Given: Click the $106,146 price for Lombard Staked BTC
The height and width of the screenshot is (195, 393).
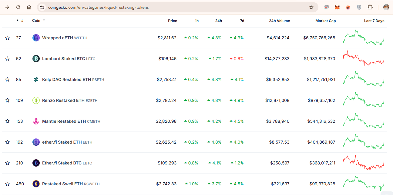Looking at the screenshot, I should click(x=167, y=59).
